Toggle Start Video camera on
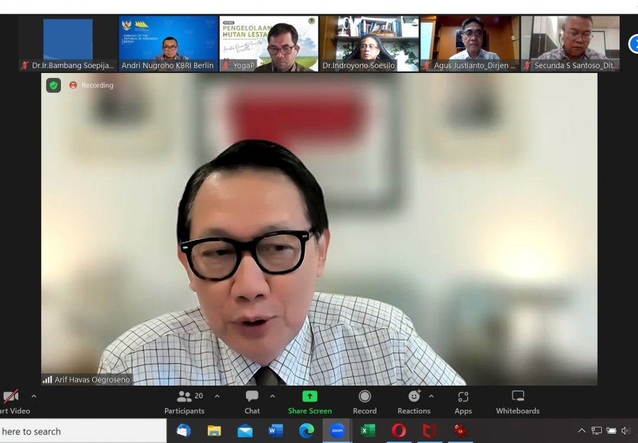 coord(11,401)
